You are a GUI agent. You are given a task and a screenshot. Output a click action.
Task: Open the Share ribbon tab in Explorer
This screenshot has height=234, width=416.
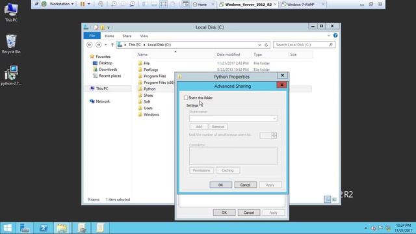click(127, 36)
